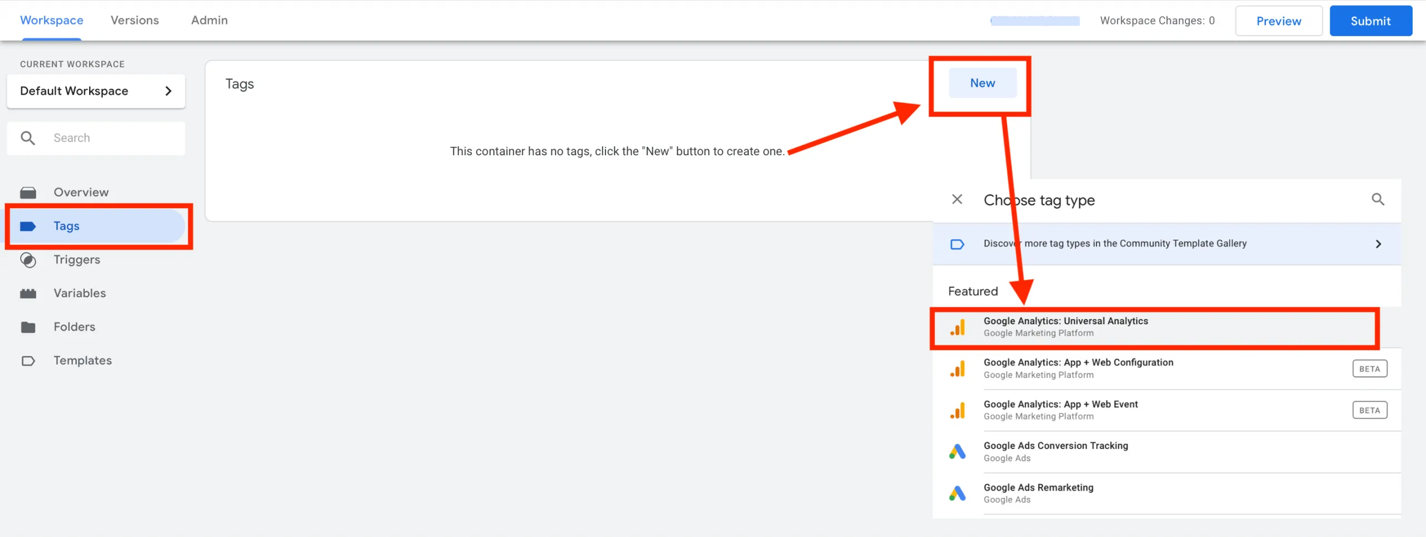Click the Templates outline tag icon
1426x537 pixels.
[28, 361]
